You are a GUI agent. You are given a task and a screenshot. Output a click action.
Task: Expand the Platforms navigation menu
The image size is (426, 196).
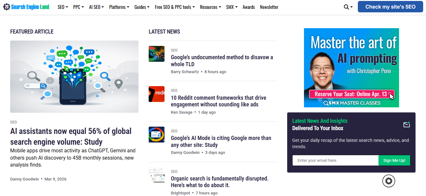[x=119, y=7]
